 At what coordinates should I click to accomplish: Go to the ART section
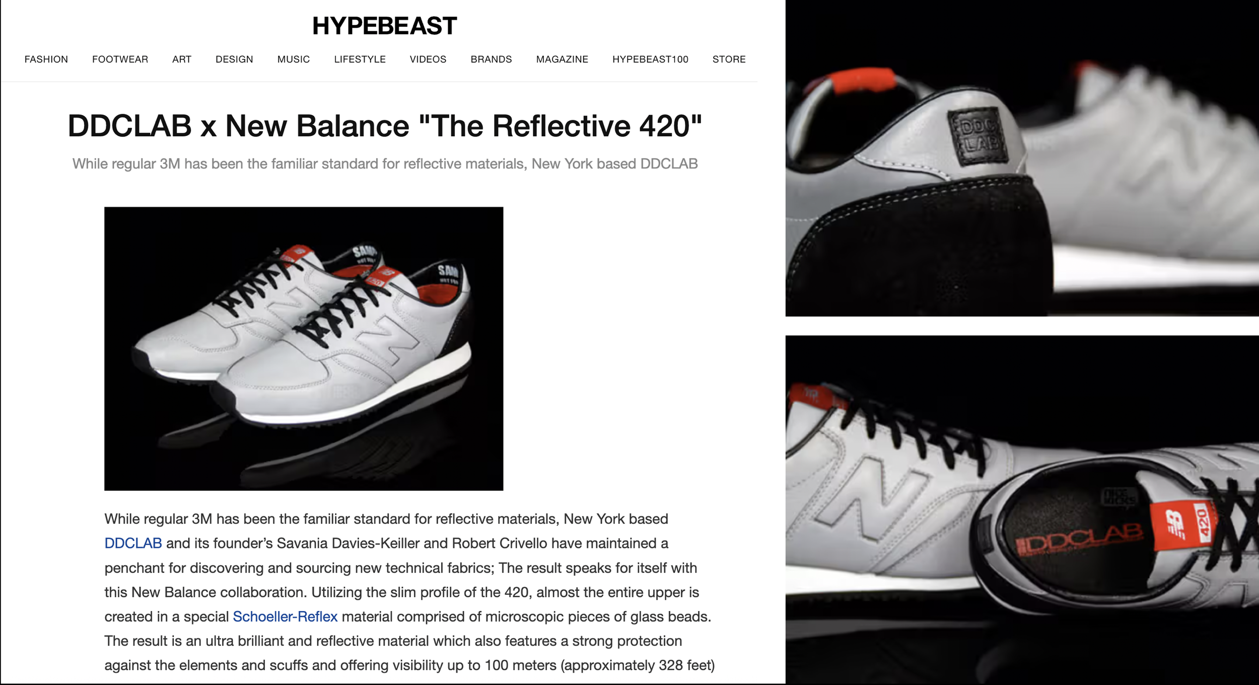(x=182, y=59)
